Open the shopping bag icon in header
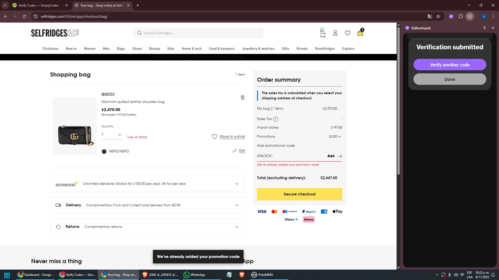This screenshot has height=280, width=499. coord(360,33)
